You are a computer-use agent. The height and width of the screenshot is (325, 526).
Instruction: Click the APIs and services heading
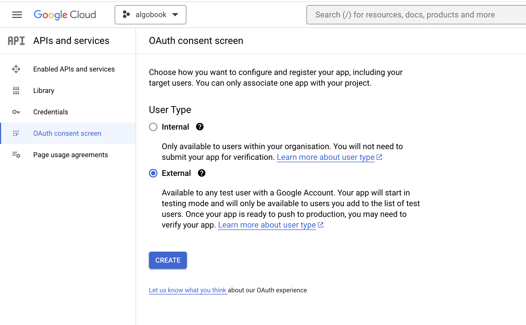71,41
